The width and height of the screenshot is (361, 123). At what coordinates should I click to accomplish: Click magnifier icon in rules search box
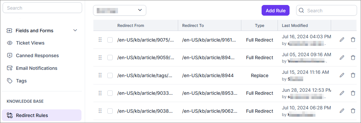point(301,11)
